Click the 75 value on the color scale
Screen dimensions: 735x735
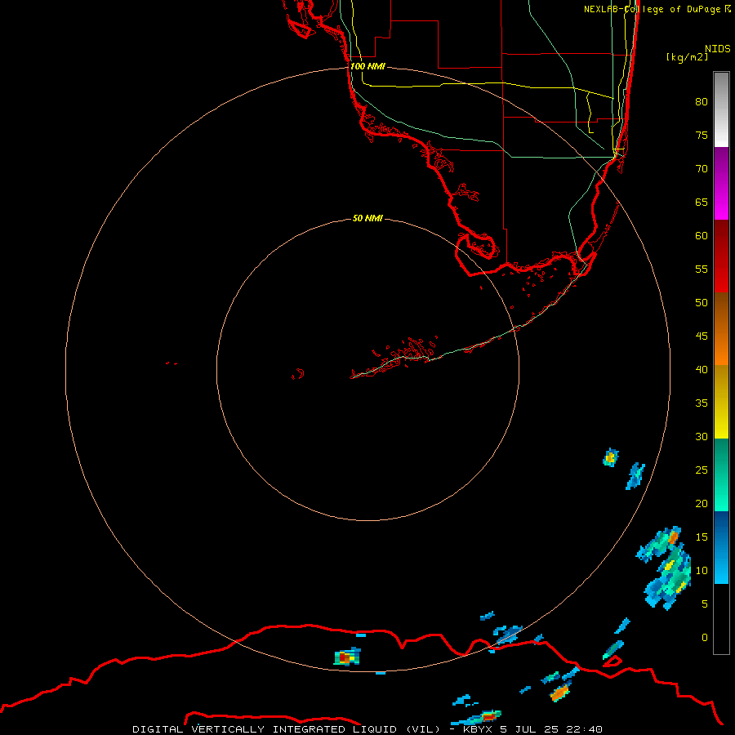pyautogui.click(x=702, y=135)
